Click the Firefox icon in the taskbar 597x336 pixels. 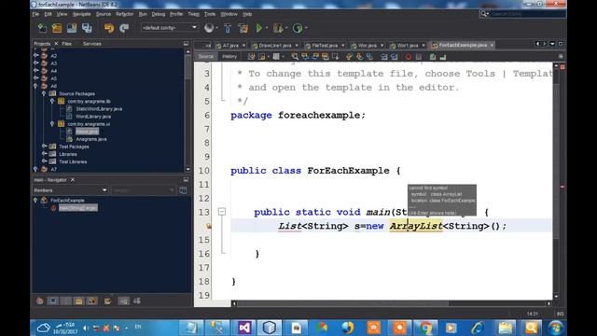coord(347,328)
